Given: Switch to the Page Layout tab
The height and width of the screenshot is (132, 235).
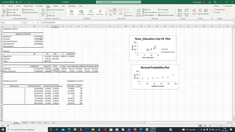Looking at the screenshot, I should 28,6.
